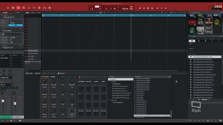
Task: Click the record button in transport
Action: click(140, 8)
